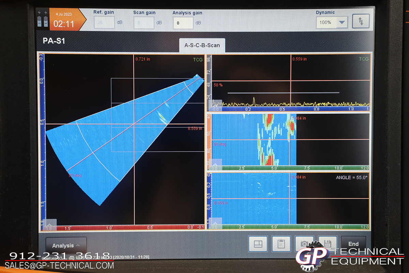Click the C-scan panel corner icon

pyautogui.click(x=217, y=164)
